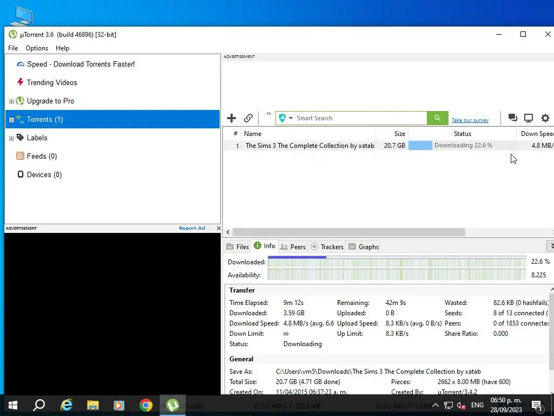Click the horizontal scrollbar in torrent list
Image resolution: width=554 pixels, height=416 pixels.
(x=349, y=232)
